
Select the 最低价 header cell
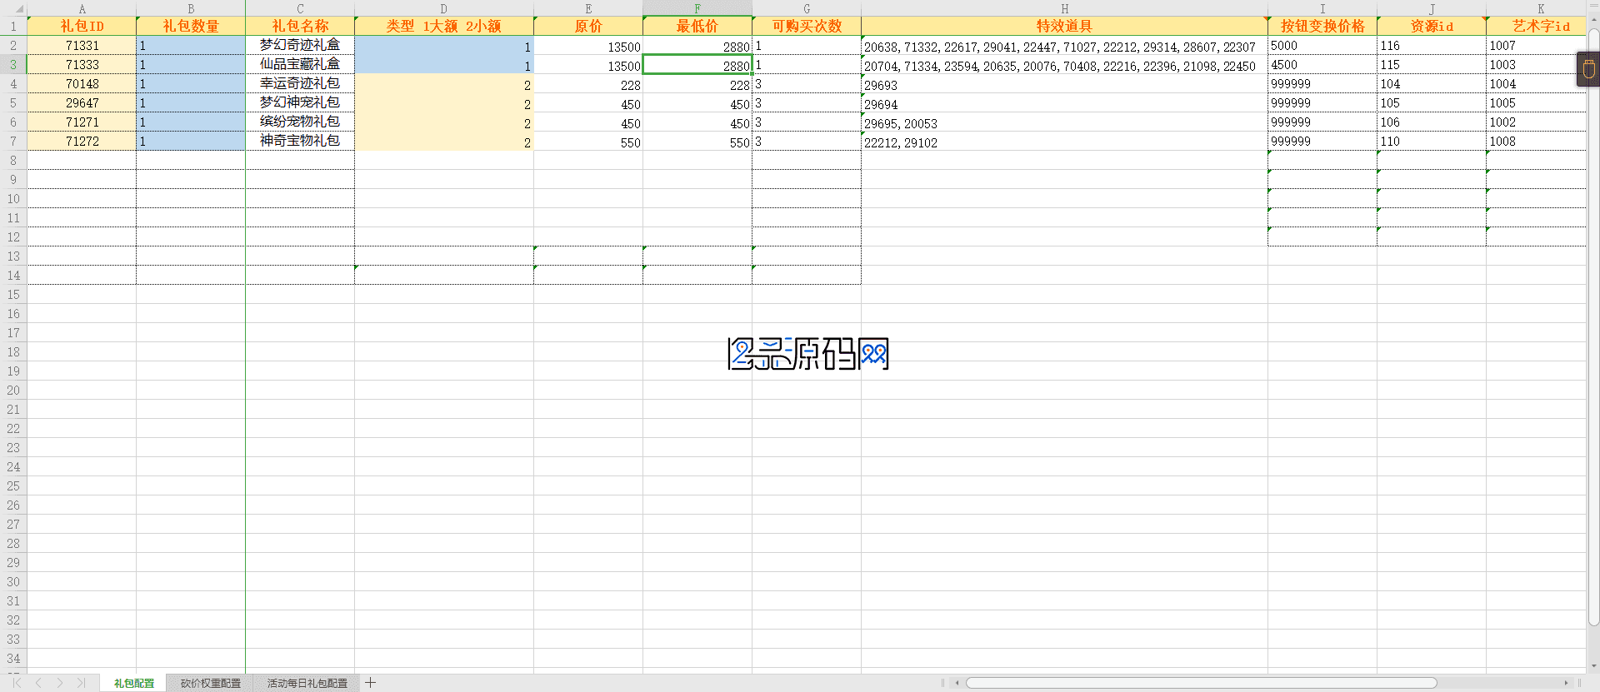[697, 26]
